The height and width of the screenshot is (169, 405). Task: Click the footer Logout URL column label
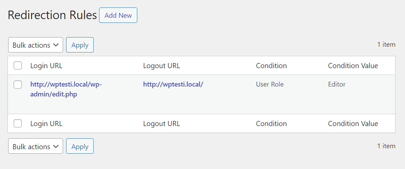point(161,124)
